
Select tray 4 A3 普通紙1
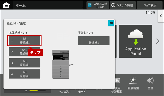(x=24, y=74)
